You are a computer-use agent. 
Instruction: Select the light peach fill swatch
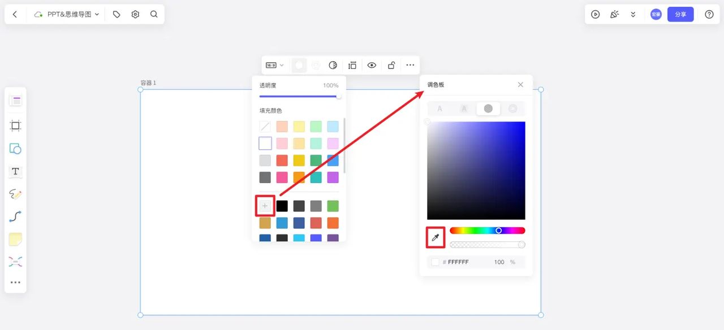click(282, 127)
